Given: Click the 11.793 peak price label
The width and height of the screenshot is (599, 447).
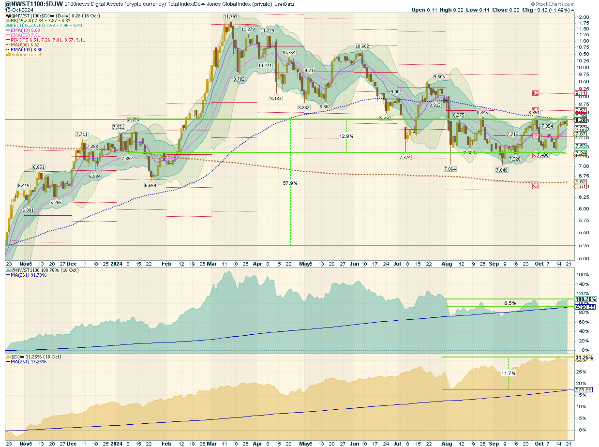Looking at the screenshot, I should coord(230,16).
